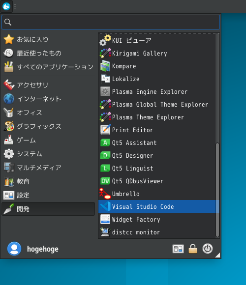Viewport: 246px width, 285px height.
Task: Select the アクセサリ category
Action: pos(48,85)
